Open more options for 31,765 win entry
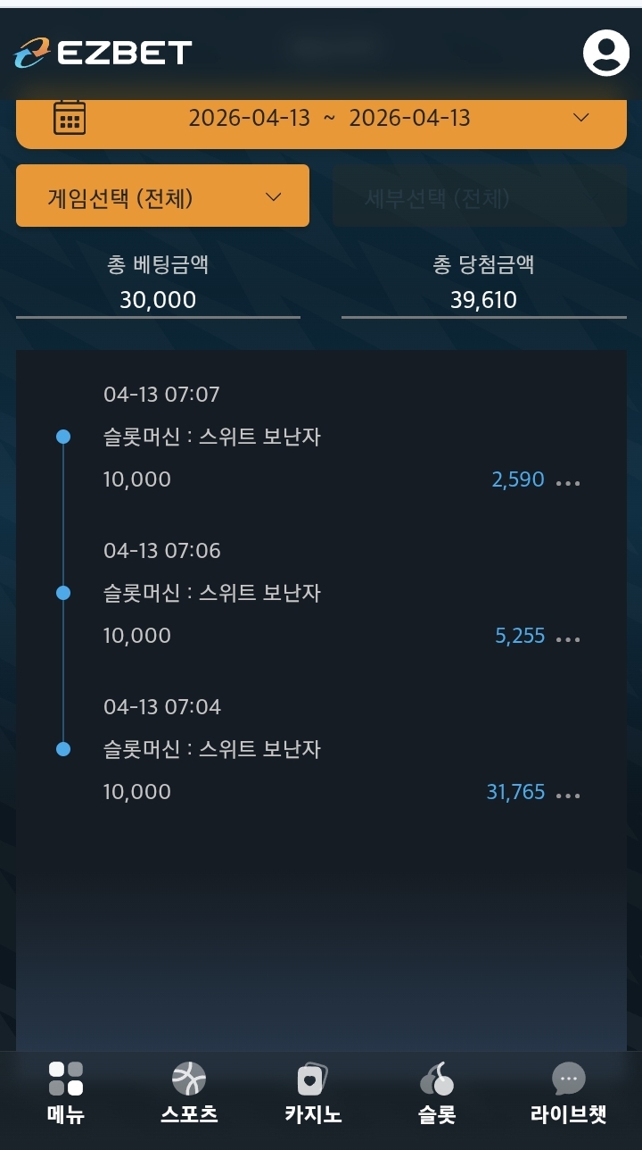 (x=568, y=795)
